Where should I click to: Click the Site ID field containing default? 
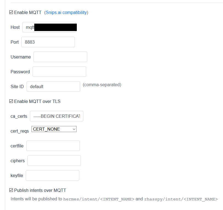[53, 86]
